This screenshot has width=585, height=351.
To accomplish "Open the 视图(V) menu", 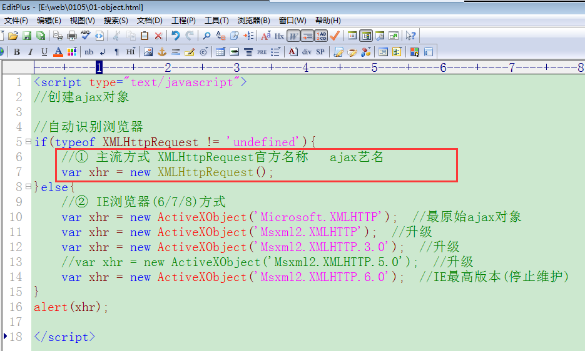I will (83, 21).
